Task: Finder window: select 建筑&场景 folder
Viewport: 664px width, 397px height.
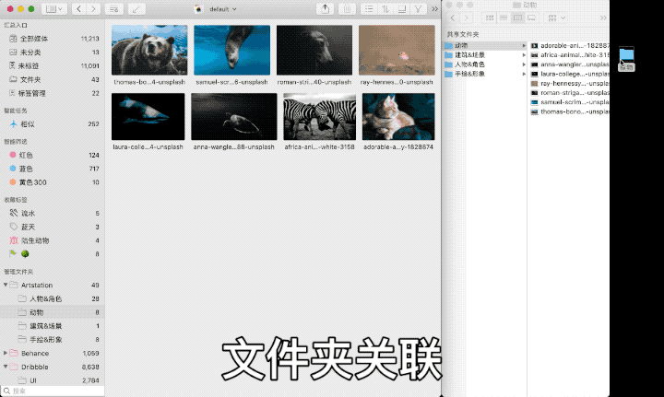Action: (485, 55)
